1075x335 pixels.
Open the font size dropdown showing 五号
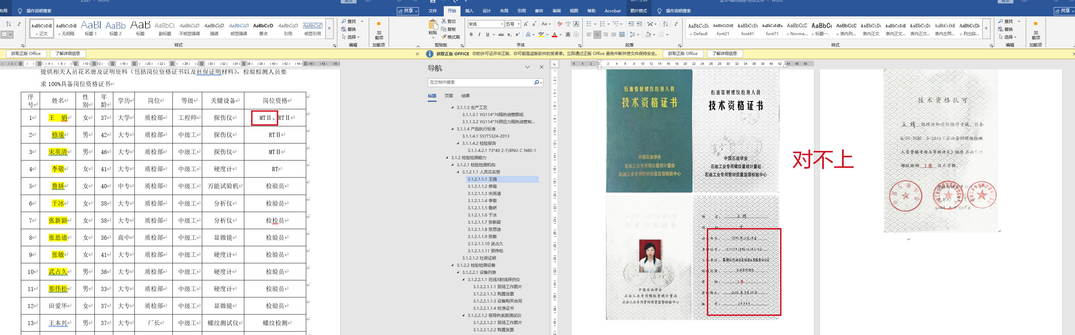point(518,24)
